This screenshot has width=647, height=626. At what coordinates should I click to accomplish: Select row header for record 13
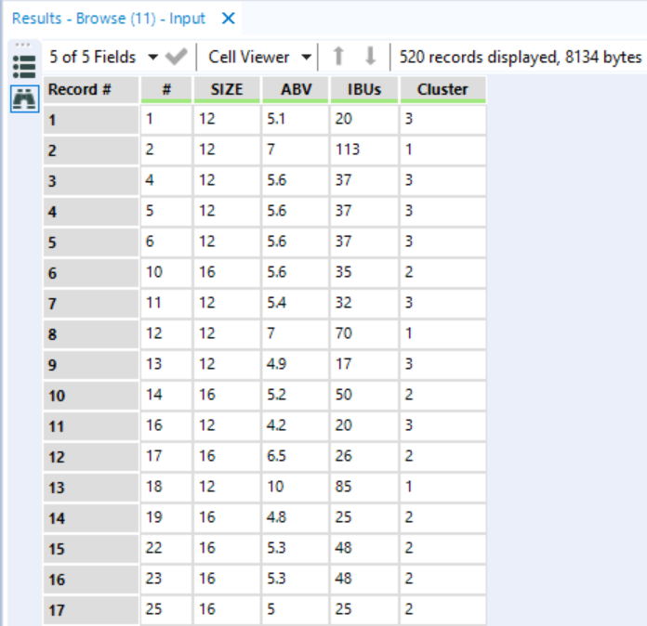(x=89, y=487)
